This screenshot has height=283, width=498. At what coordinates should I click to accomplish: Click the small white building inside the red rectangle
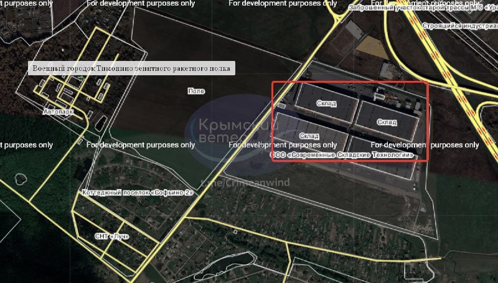tap(379, 95)
